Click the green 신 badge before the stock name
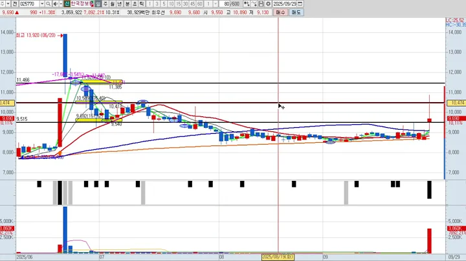The height and width of the screenshot is (261, 466). [x=67, y=4]
